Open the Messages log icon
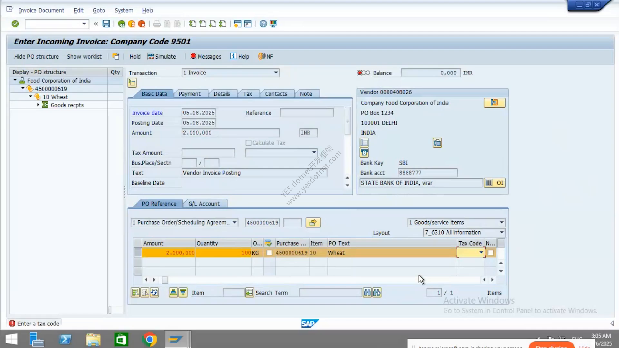Screen dimensions: 619x348 (x=193, y=56)
